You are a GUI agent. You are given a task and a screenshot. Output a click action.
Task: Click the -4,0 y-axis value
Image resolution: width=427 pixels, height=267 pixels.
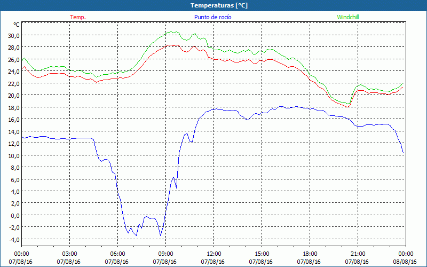coord(14,239)
